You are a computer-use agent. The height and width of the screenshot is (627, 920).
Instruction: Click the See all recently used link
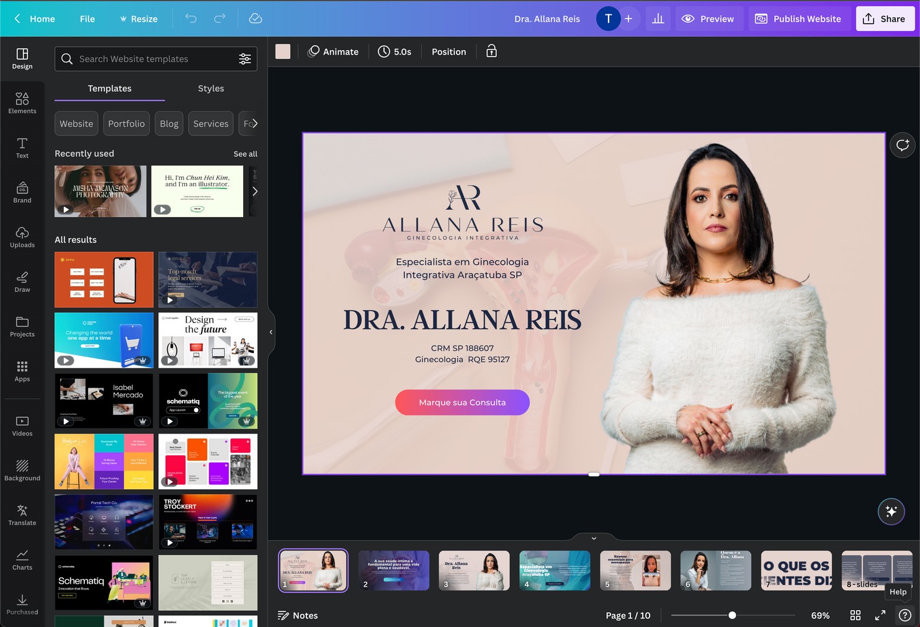click(245, 154)
